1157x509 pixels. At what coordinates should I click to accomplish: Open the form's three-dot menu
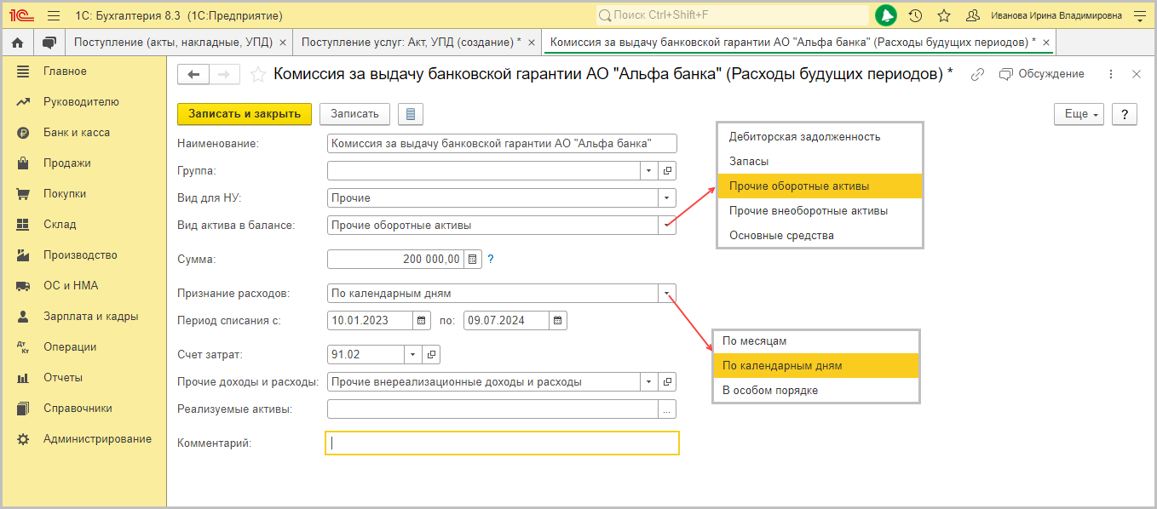[x=1111, y=75]
